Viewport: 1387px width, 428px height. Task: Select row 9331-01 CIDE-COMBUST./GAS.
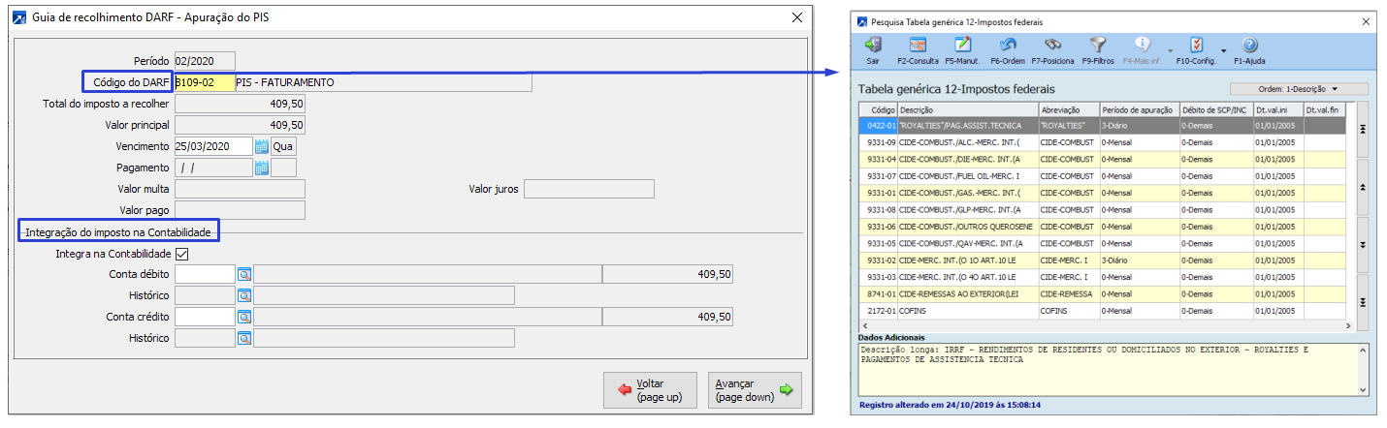[x=1102, y=192]
